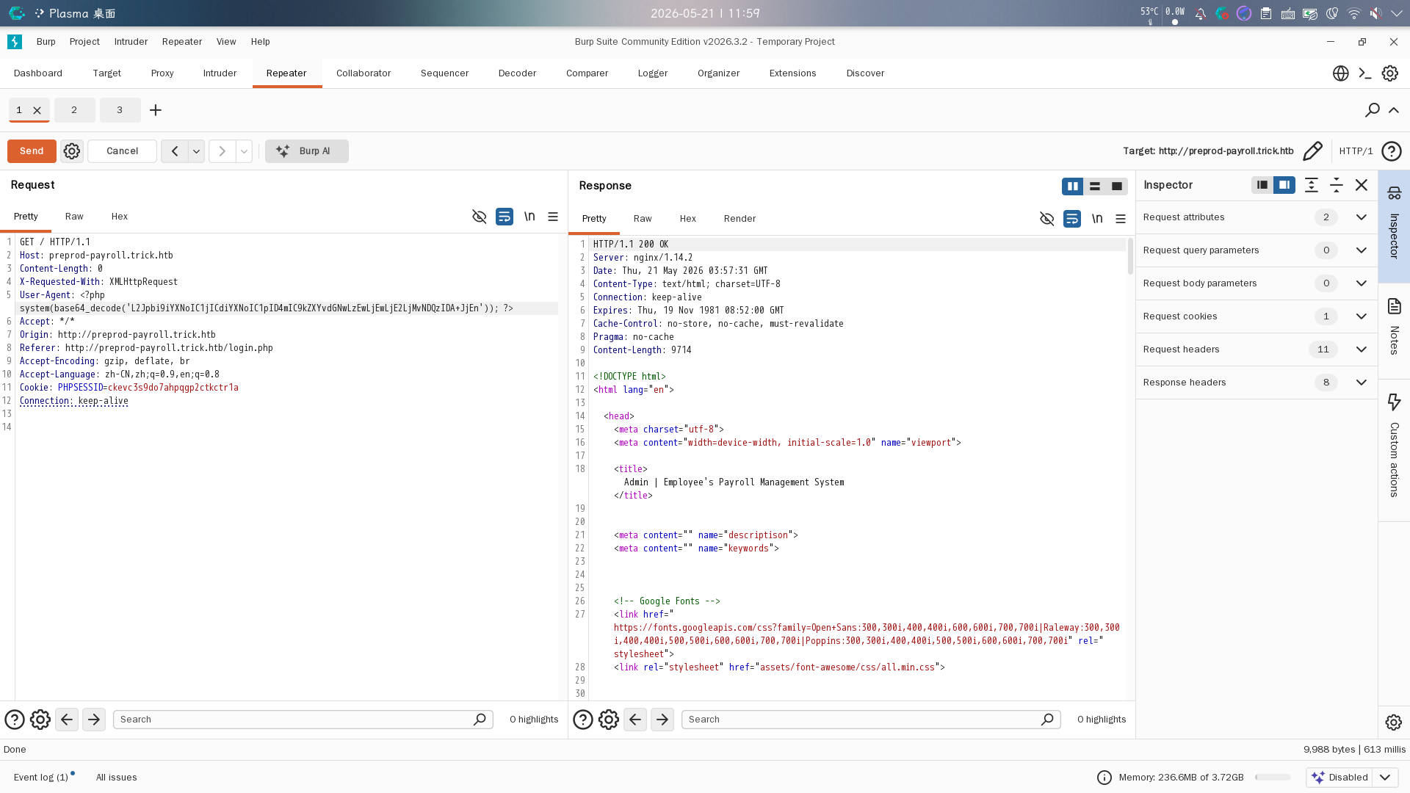Viewport: 1410px width, 793px height.
Task: Open side panel settings gear at bottom right
Action: [x=1394, y=723]
